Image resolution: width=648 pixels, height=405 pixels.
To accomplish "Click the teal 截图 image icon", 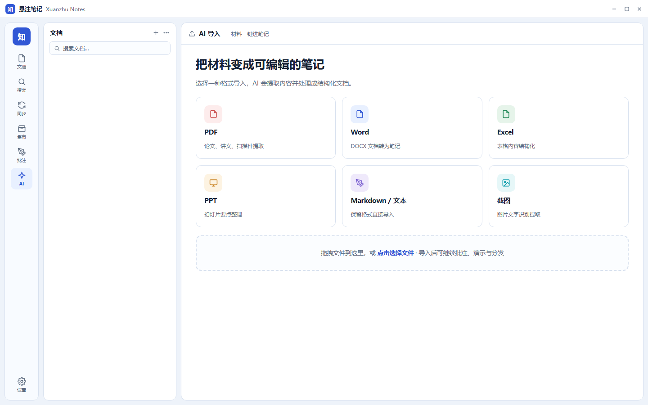I will tap(506, 183).
